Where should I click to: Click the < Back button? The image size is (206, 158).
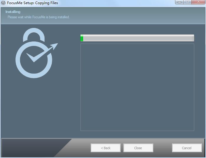pyautogui.click(x=106, y=148)
